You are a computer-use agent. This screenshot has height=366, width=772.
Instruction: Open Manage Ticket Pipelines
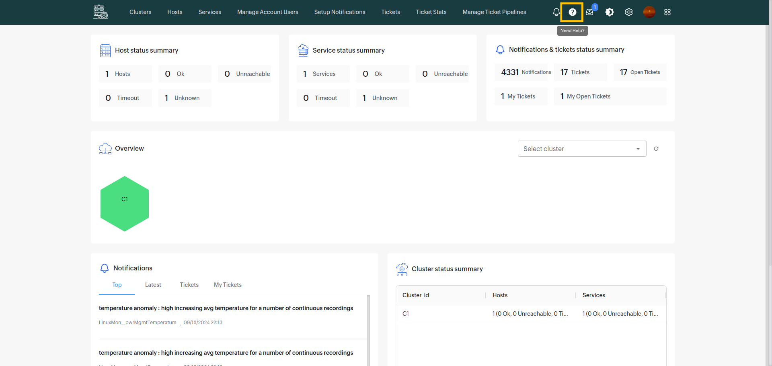pyautogui.click(x=494, y=12)
